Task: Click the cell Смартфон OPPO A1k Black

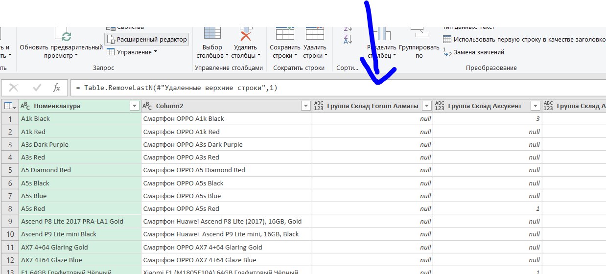Action: (227, 118)
